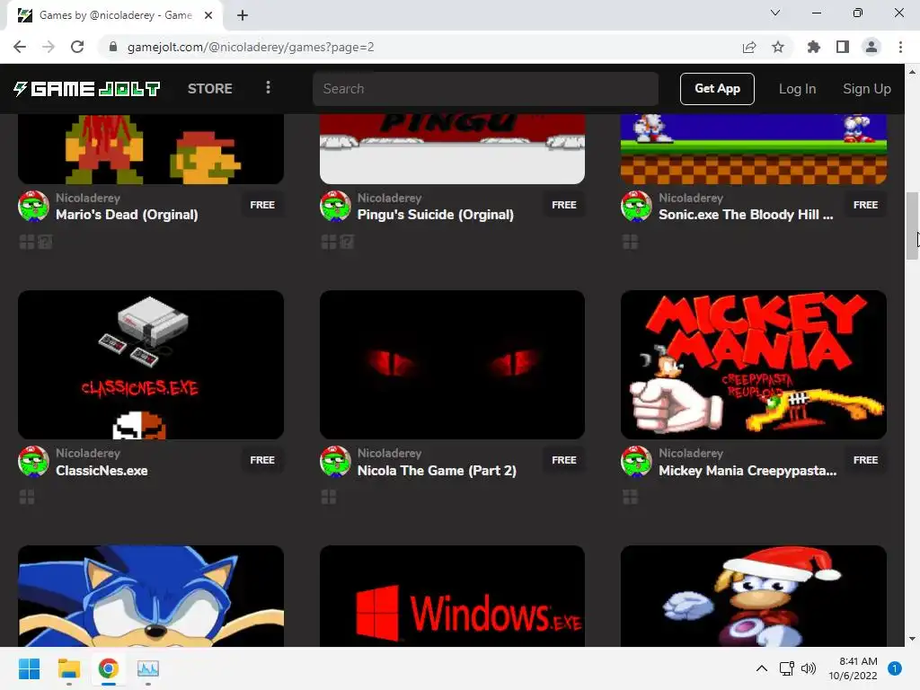The height and width of the screenshot is (690, 920).
Task: Open the Mickey Mania game thumbnail
Action: pos(754,365)
